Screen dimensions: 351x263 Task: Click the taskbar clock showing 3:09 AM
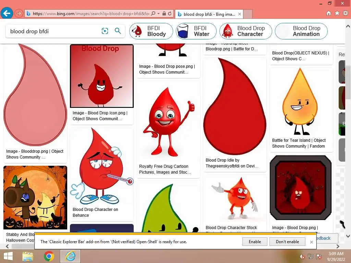point(336,256)
